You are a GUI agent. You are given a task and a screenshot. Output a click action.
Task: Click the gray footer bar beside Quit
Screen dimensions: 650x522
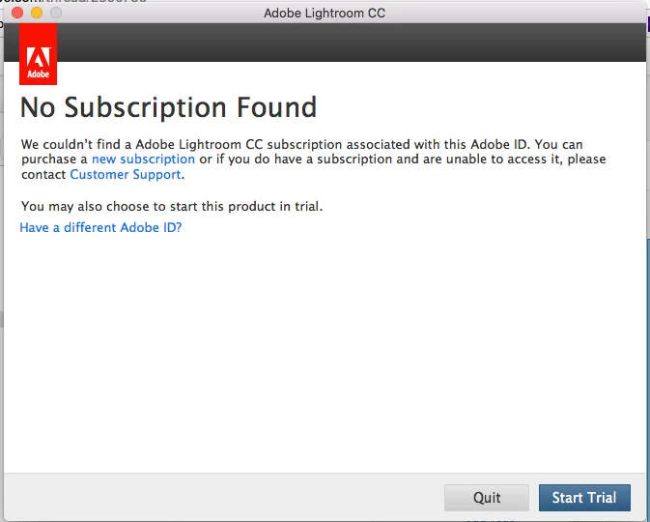pos(224,497)
